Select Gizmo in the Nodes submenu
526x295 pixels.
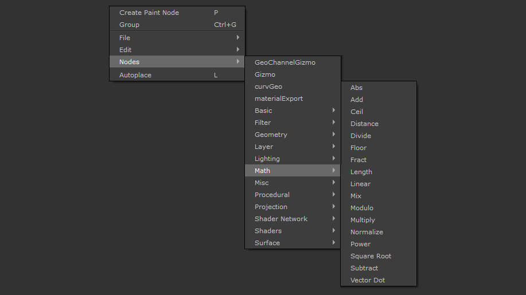click(265, 74)
